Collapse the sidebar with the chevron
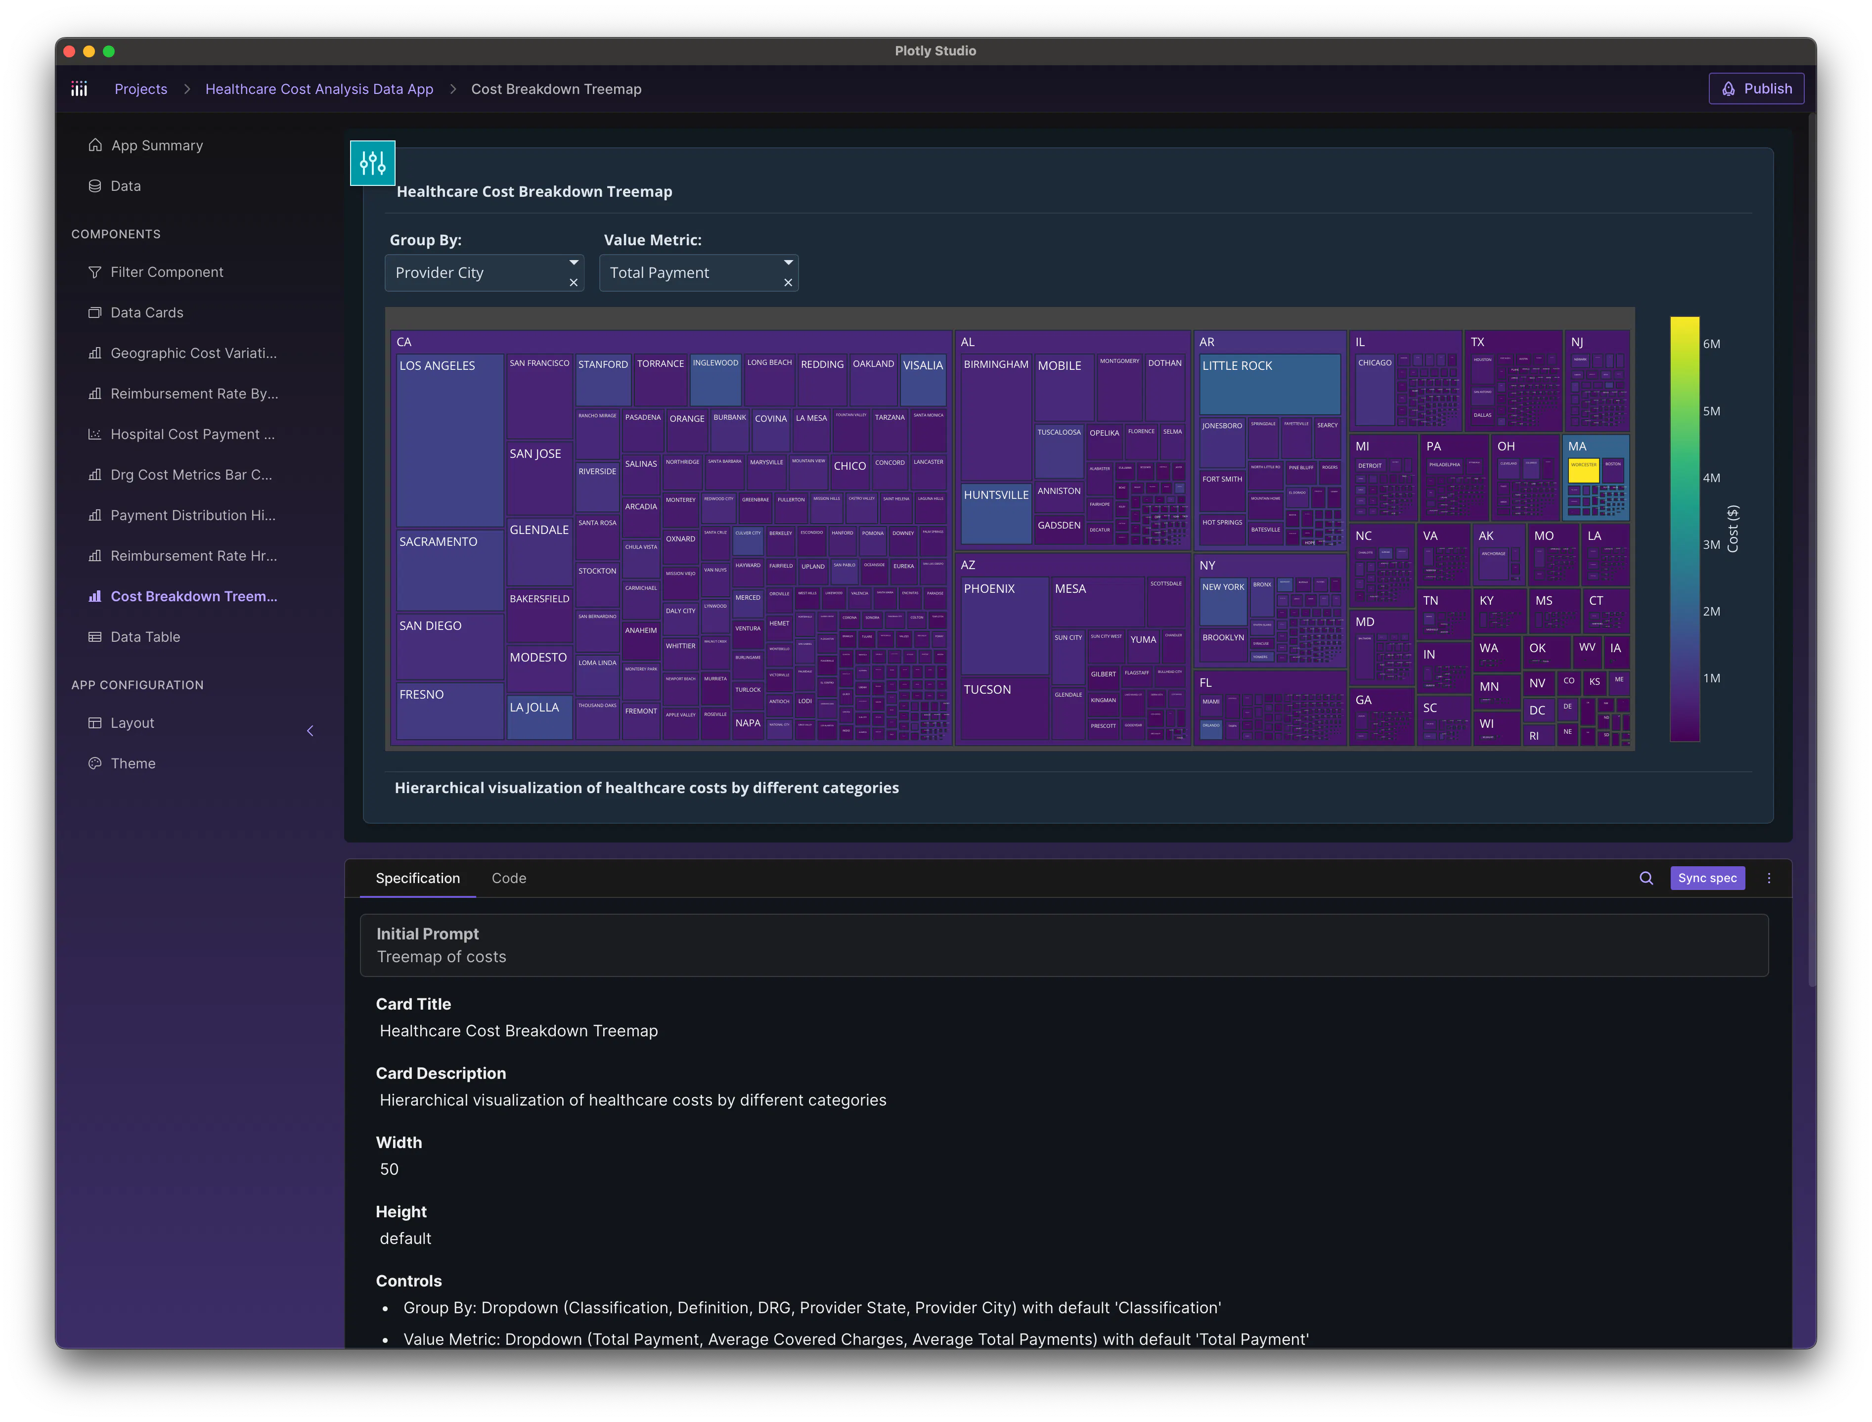The image size is (1872, 1422). click(x=310, y=730)
